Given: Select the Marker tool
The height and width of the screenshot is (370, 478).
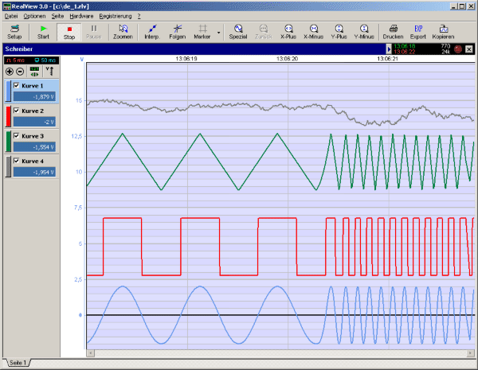Looking at the screenshot, I should tap(202, 32).
